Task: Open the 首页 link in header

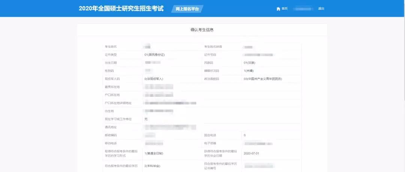Action: (x=284, y=9)
